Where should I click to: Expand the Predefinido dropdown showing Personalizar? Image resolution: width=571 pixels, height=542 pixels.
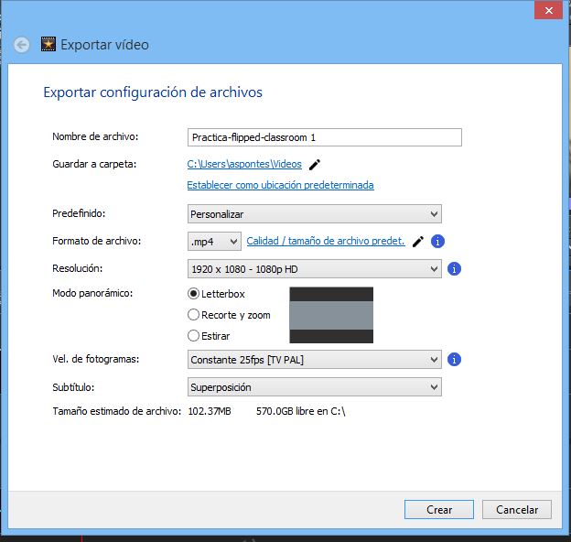pos(314,214)
